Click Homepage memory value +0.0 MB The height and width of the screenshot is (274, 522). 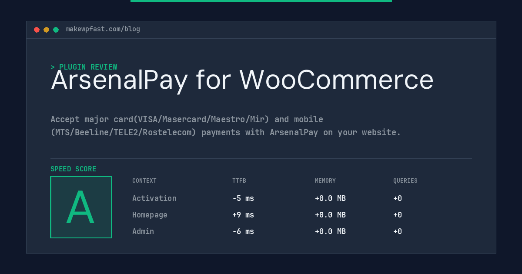tap(330, 215)
